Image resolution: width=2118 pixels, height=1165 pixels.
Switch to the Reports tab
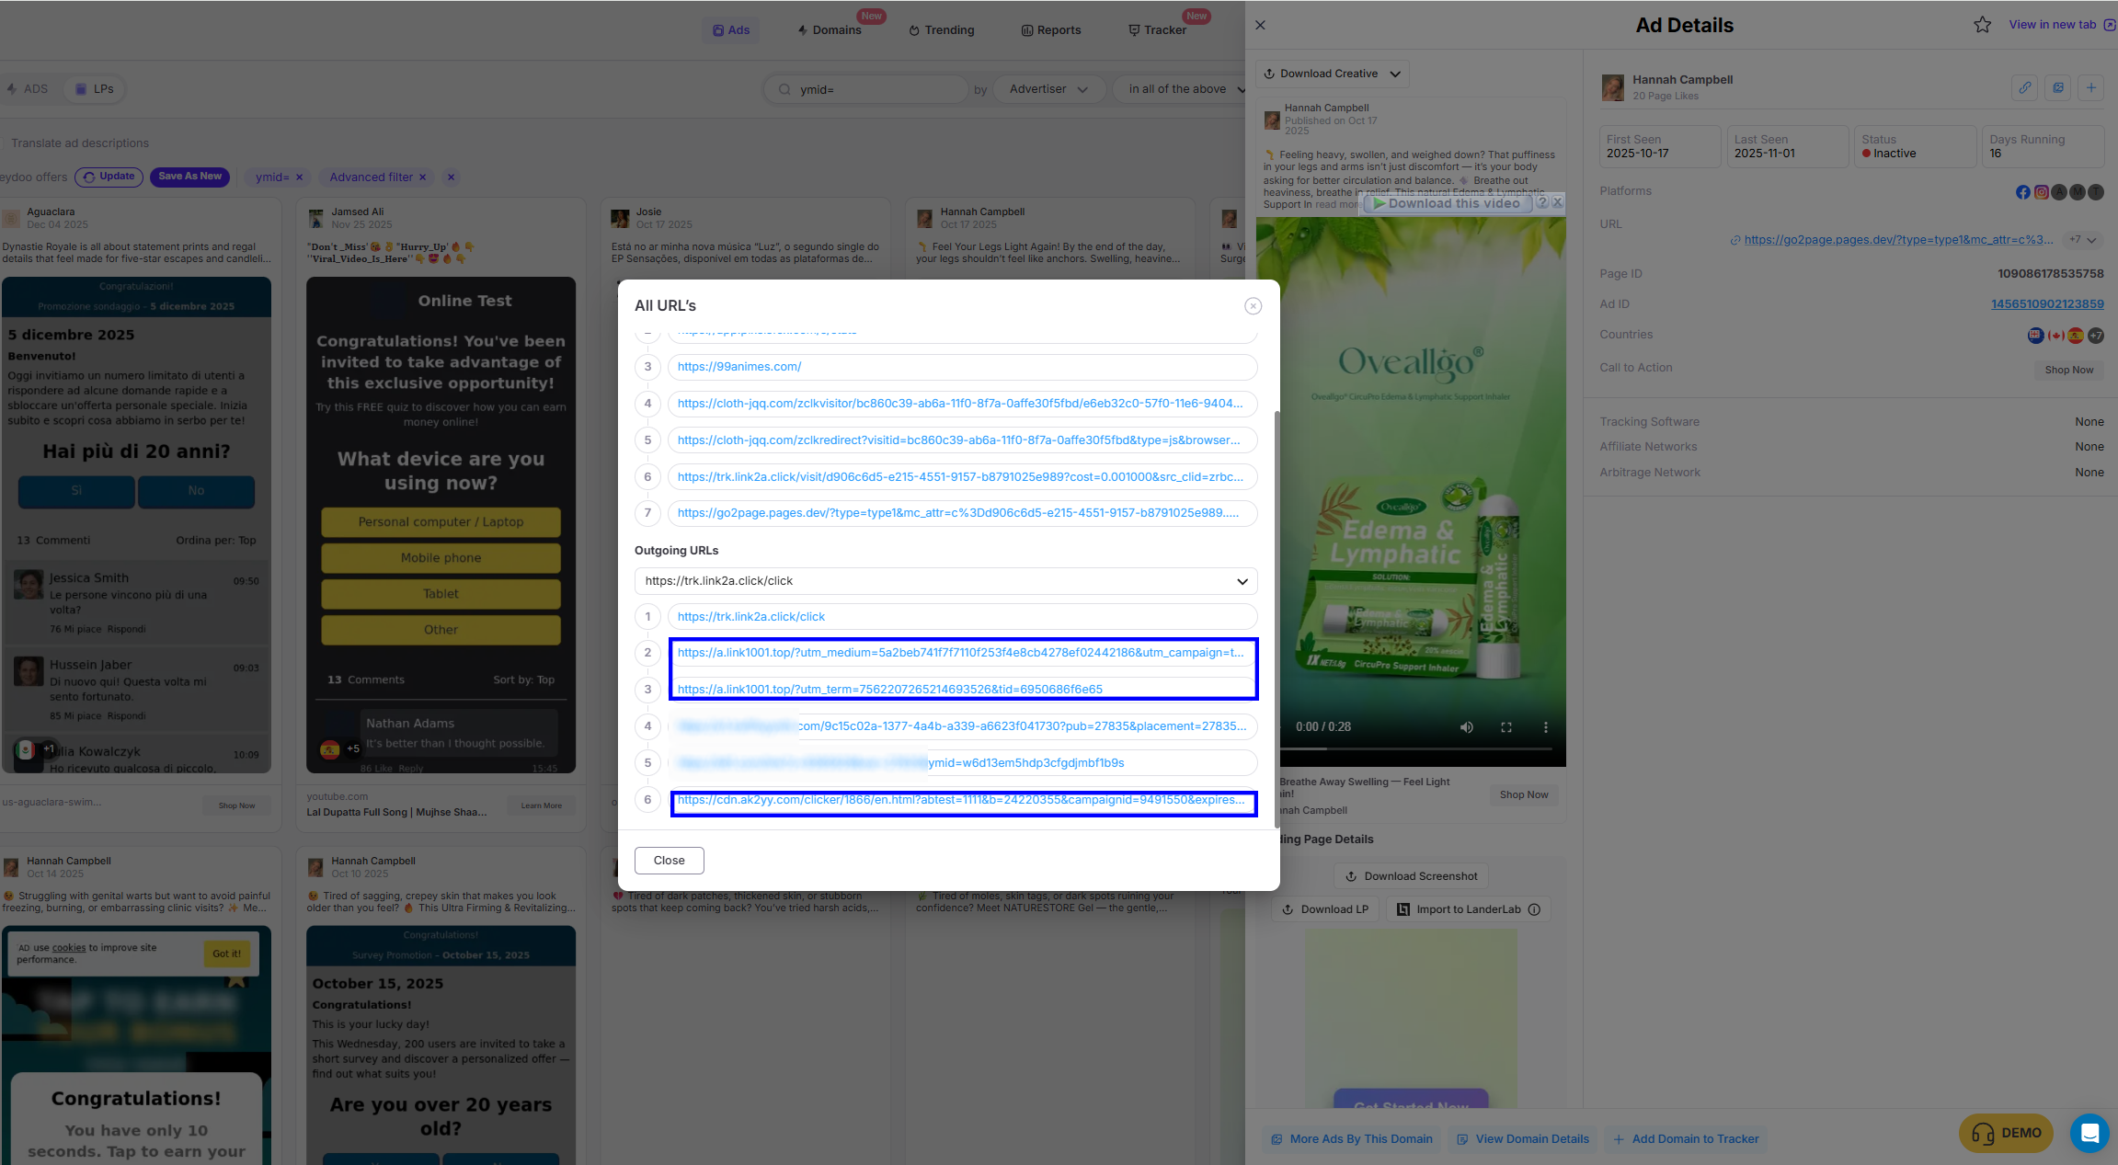click(1051, 30)
